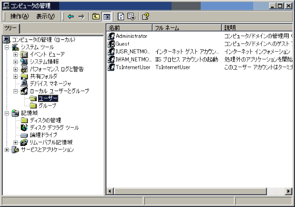Select the グループ folder in tree
Screen dimensions: 295x207
point(47,105)
